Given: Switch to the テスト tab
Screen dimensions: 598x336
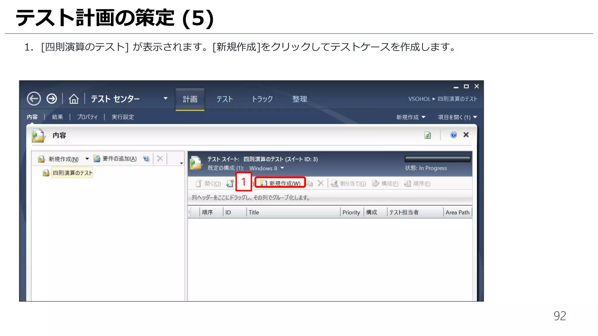Looking at the screenshot, I should (x=225, y=99).
